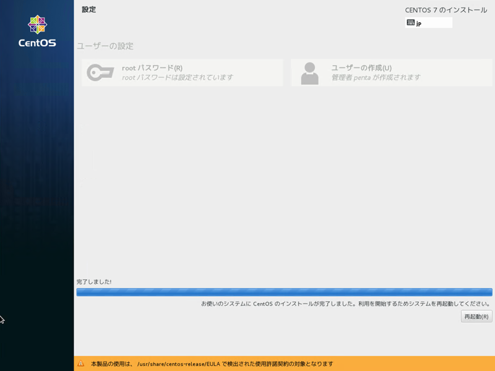The image size is (495, 371).
Task: Open the ユーザーの作成(U) setting
Action: (x=392, y=72)
